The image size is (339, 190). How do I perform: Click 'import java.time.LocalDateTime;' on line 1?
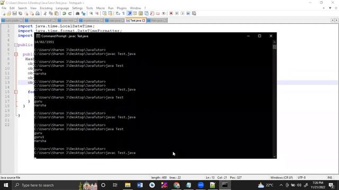click(56, 26)
